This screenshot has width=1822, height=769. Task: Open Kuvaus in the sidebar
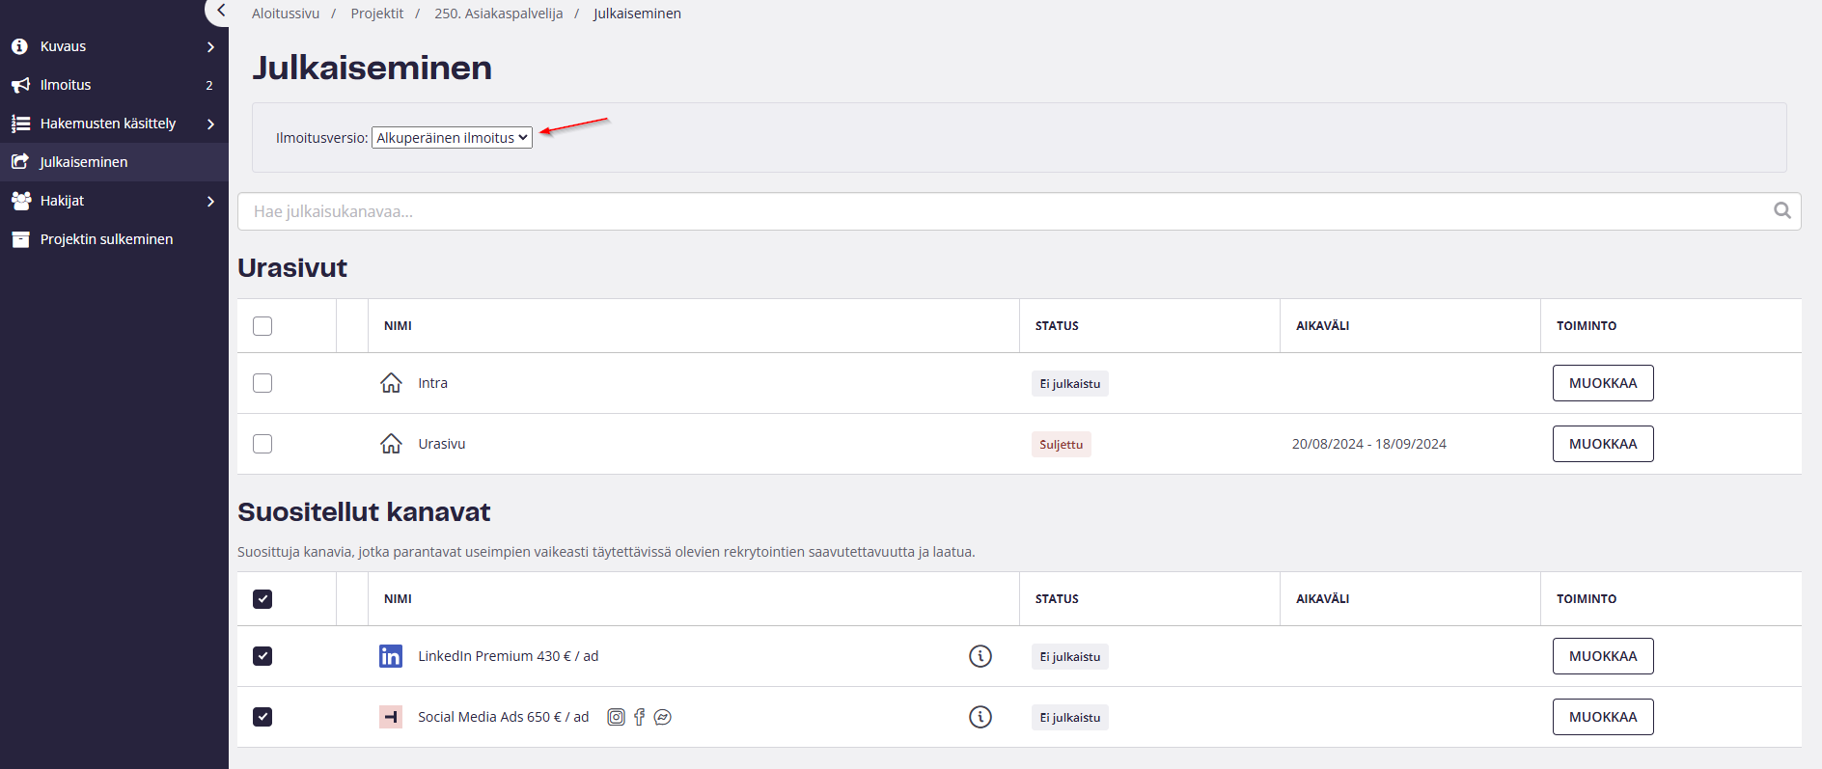[114, 46]
